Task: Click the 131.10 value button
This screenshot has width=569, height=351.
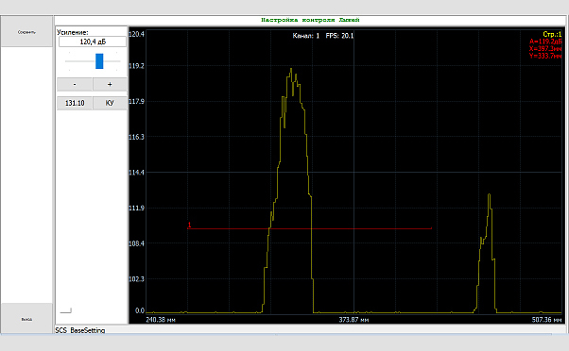Action: (75, 103)
